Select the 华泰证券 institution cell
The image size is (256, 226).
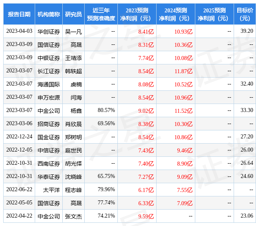pos(49,177)
